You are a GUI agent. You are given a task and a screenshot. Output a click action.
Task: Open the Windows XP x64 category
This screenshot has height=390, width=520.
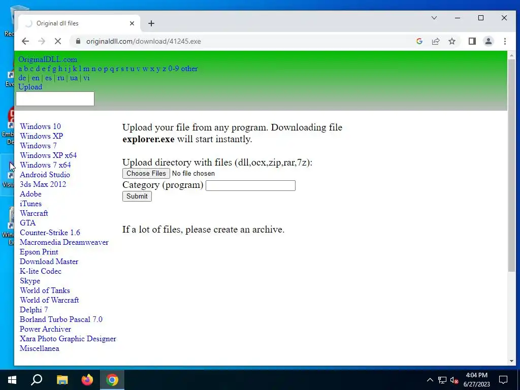tap(48, 155)
